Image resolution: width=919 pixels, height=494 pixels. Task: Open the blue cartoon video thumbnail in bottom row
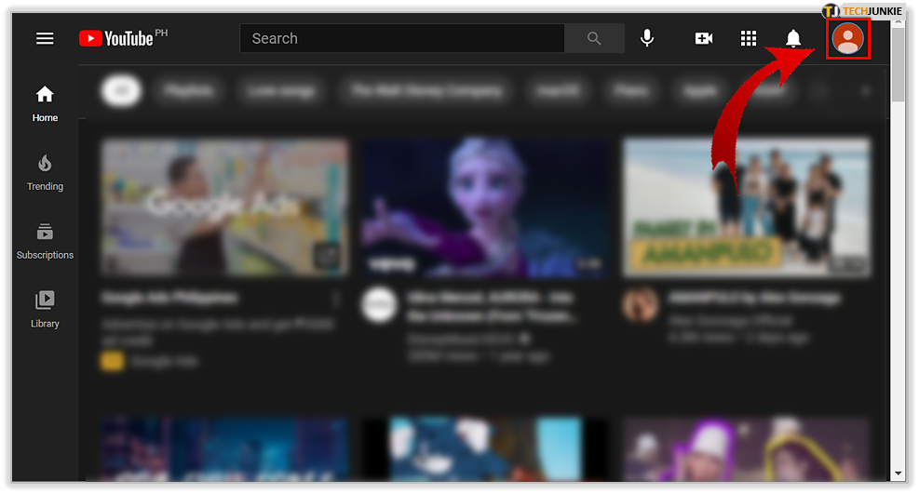485,449
